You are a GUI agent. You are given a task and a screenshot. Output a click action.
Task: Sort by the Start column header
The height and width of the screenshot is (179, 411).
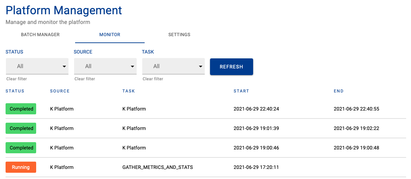tap(241, 91)
